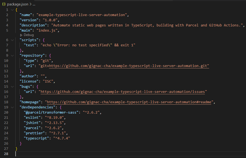
Task: Select package.json in the breadcrumb bar
Action: (x=17, y=4)
